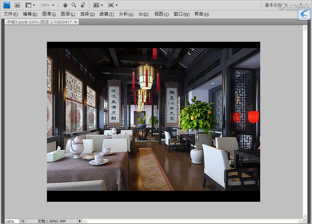This screenshot has width=312, height=224.
Task: Expand the Arrange Documents dropdown
Action: click(x=98, y=5)
